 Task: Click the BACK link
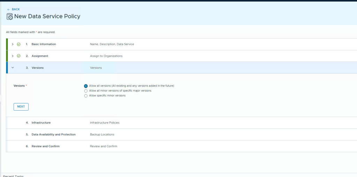(16, 9)
